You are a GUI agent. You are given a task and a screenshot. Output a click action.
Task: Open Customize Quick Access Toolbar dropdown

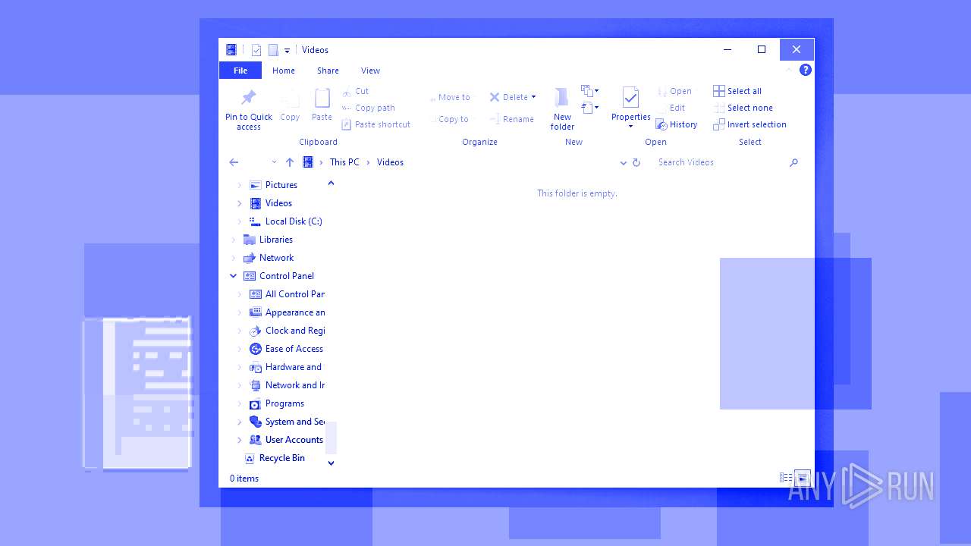[287, 51]
